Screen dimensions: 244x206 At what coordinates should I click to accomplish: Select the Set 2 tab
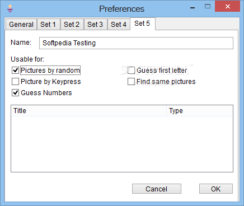[x=72, y=25]
